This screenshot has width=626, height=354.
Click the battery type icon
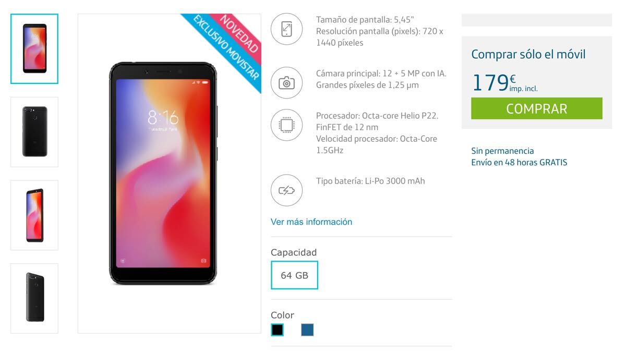point(286,190)
